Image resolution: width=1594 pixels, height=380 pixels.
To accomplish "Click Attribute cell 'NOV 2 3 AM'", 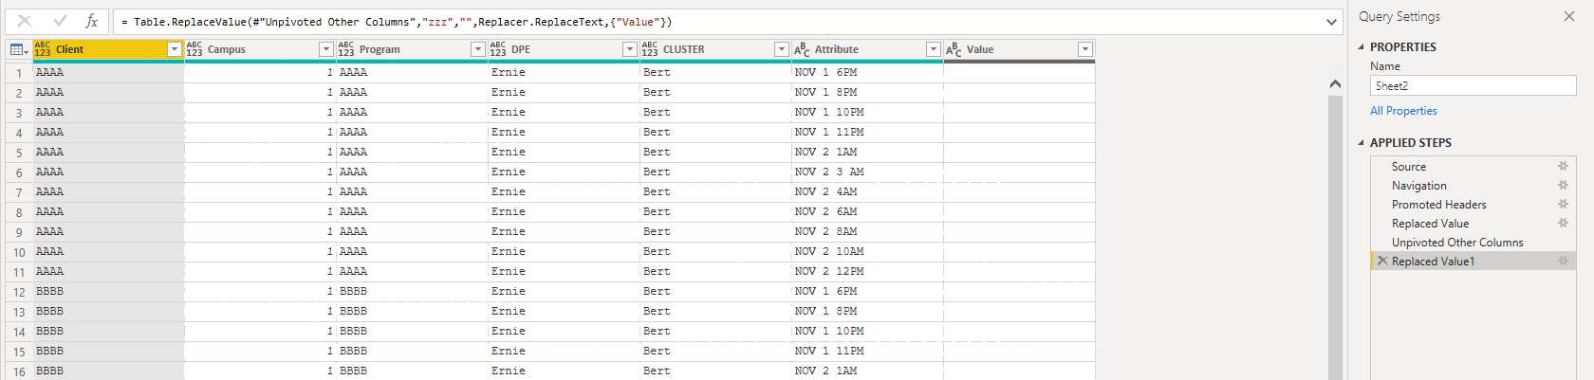I will [x=867, y=172].
